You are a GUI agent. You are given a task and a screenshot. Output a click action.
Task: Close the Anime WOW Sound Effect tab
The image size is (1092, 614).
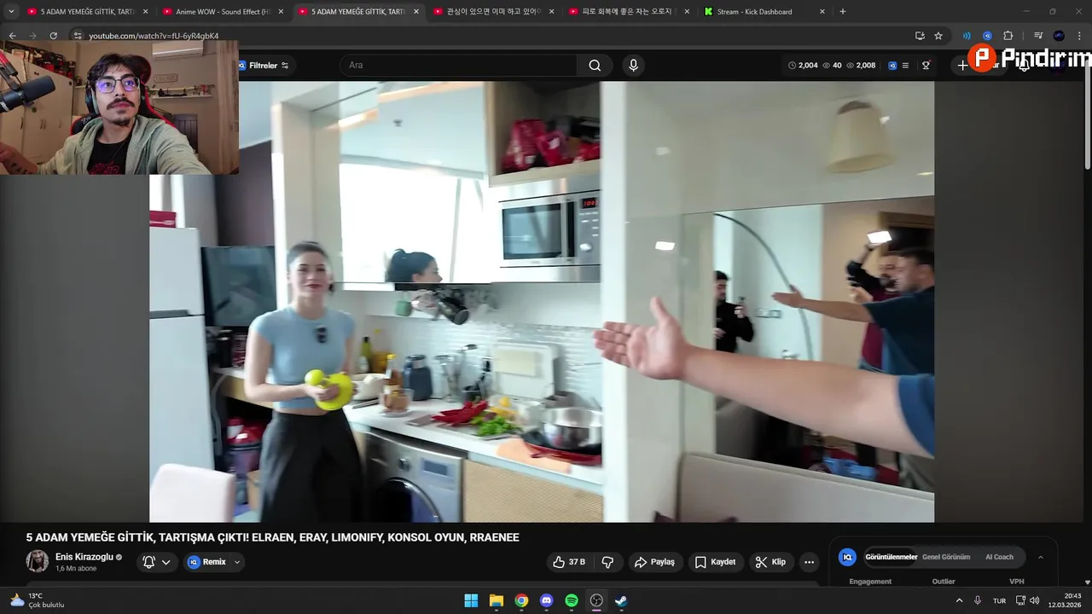[x=281, y=12]
